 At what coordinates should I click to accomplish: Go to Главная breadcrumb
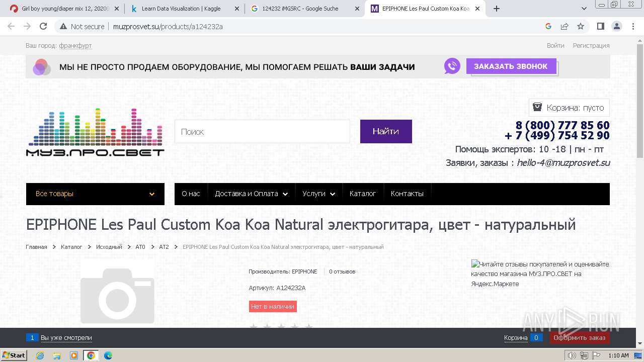pos(36,247)
